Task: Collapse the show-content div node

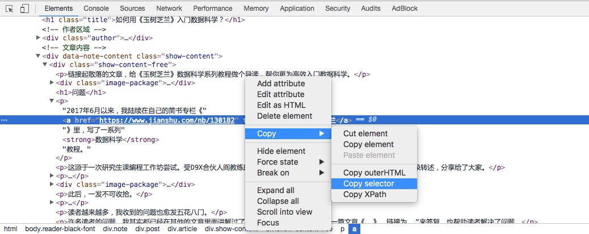Action: (x=38, y=56)
